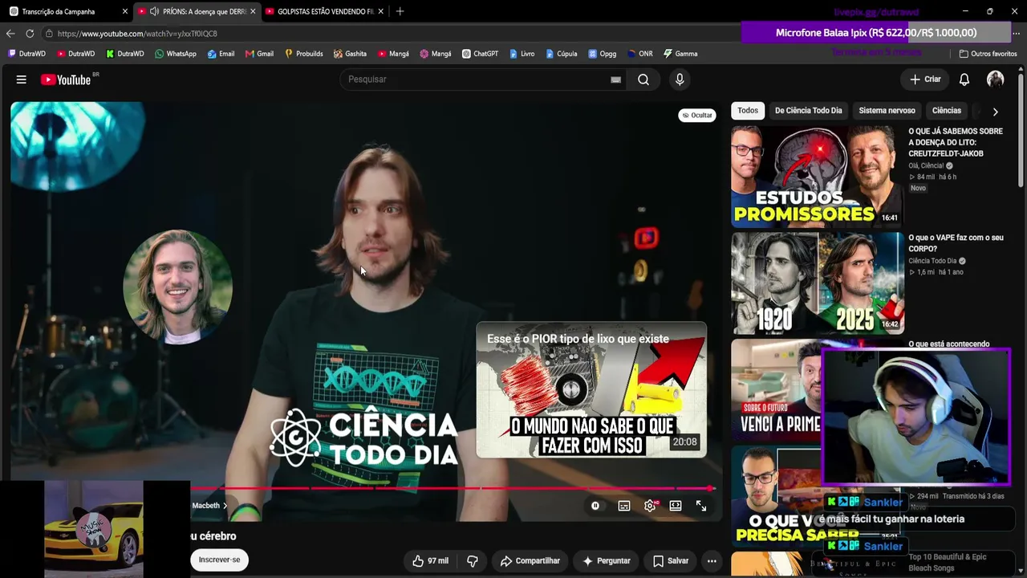Open the account avatar menu

click(996, 79)
